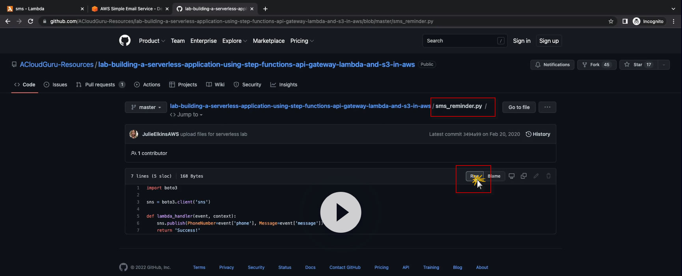Open the three-dots file options button
The image size is (682, 276).
pyautogui.click(x=548, y=107)
